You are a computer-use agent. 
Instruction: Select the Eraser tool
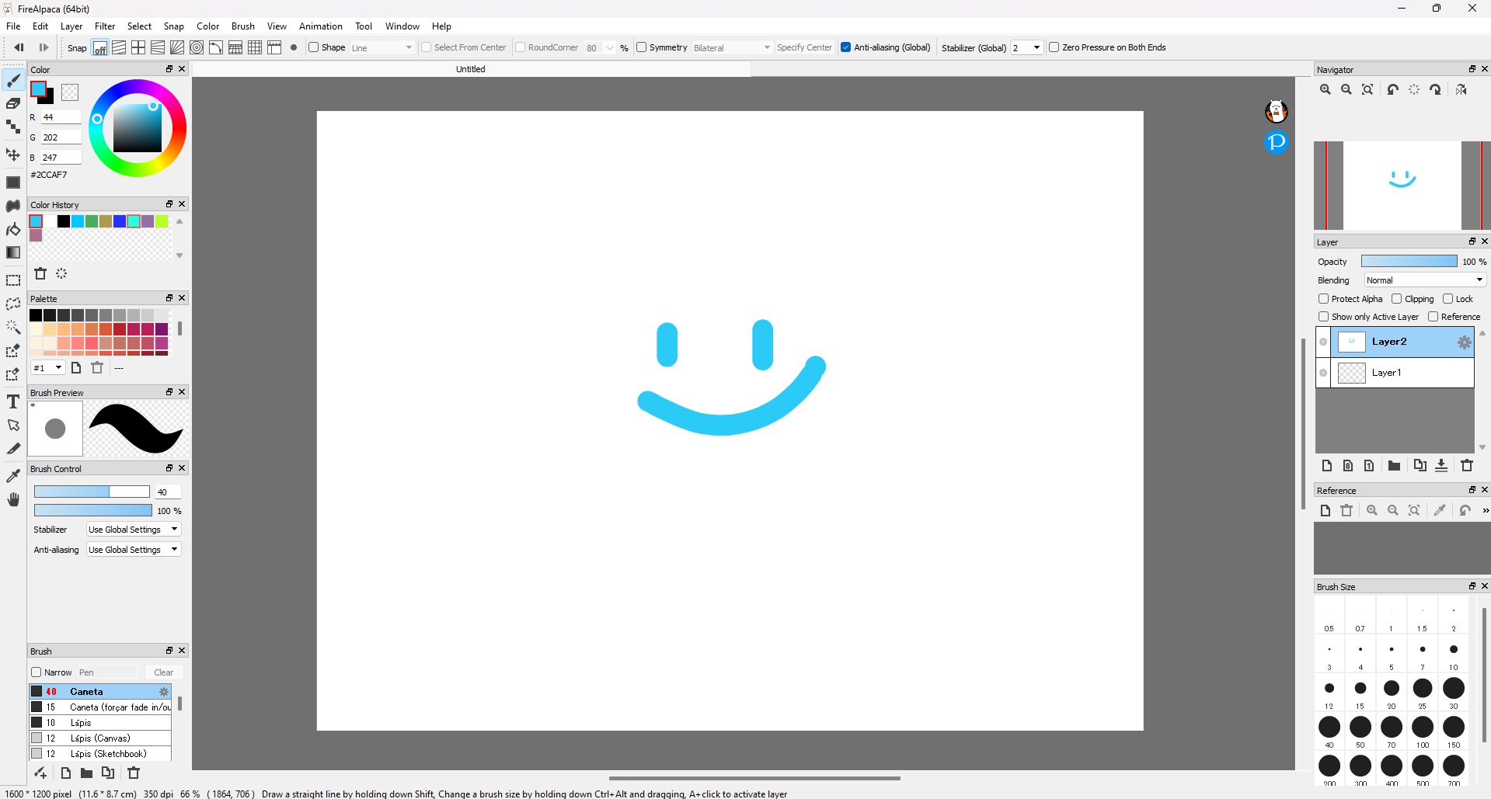tap(13, 103)
